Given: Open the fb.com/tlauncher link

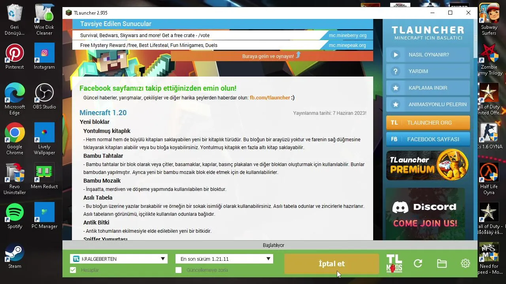Looking at the screenshot, I should tap(270, 97).
